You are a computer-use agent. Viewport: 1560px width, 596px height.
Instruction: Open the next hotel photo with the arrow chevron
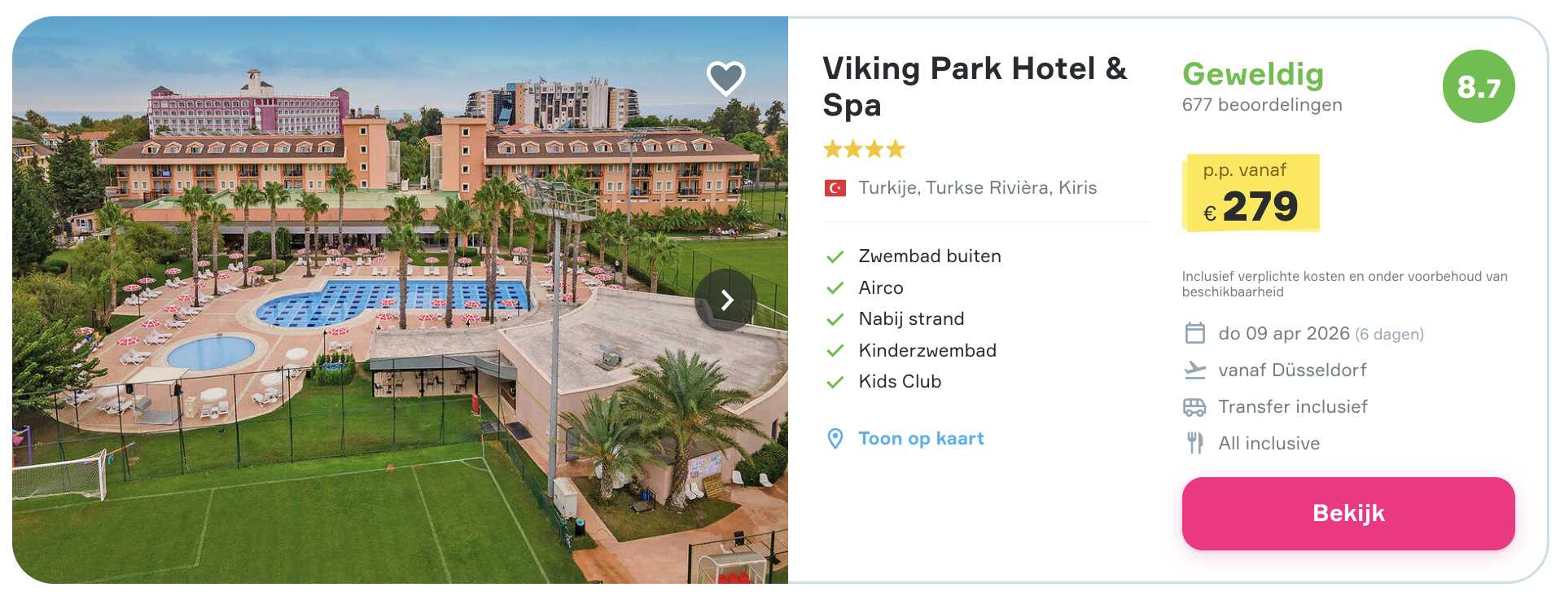[727, 300]
